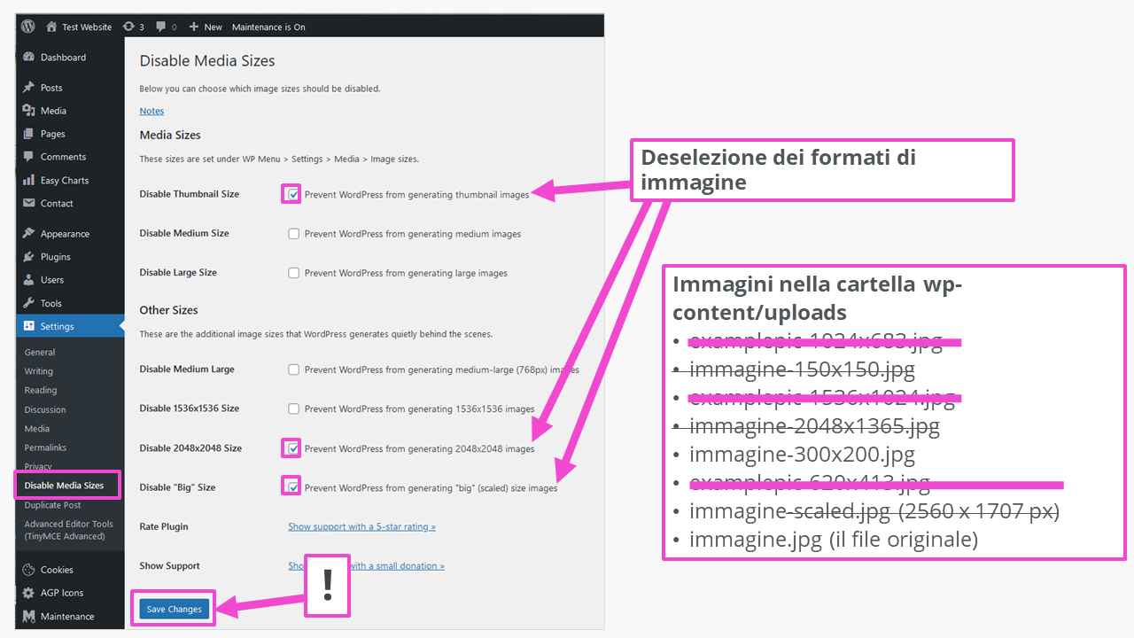Viewport: 1134px width, 638px height.
Task: Click the Media Sizes section heading
Action: point(170,136)
